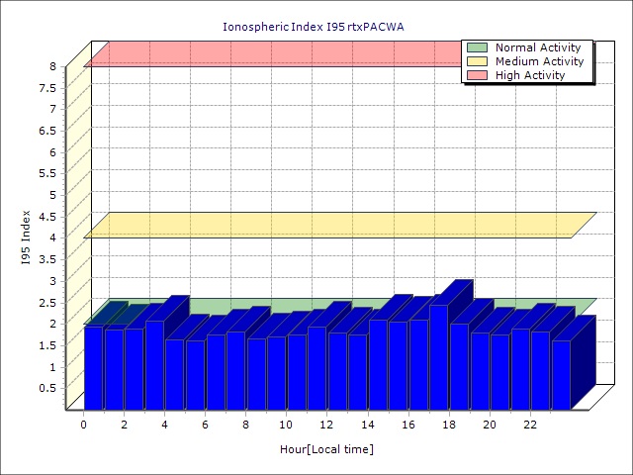Select the 'High Activity' legend label
Viewport: 633px width, 475px height.
(530, 75)
